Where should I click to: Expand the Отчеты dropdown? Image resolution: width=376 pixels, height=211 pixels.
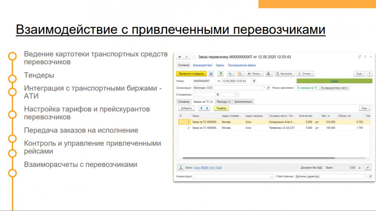point(306,74)
